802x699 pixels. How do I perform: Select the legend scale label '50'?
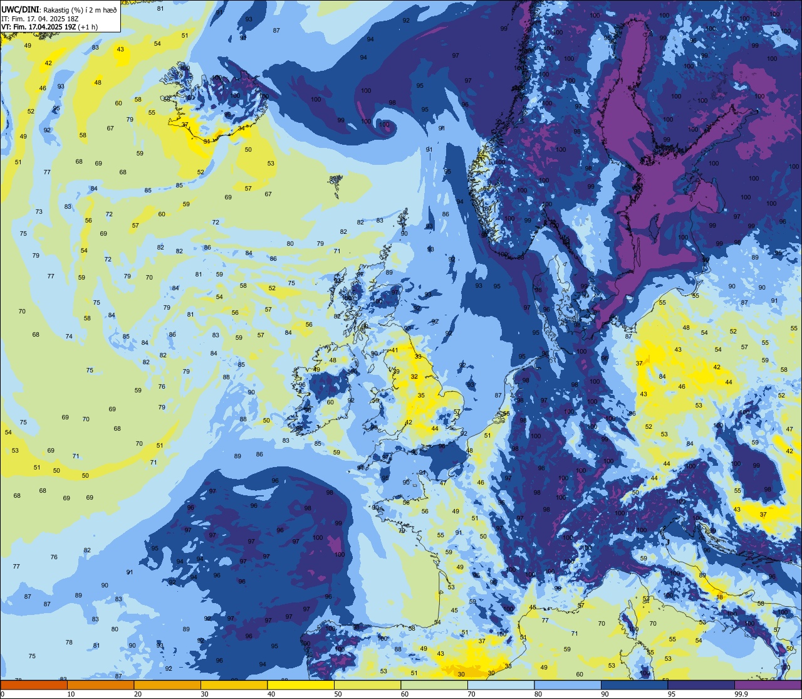coord(338,694)
